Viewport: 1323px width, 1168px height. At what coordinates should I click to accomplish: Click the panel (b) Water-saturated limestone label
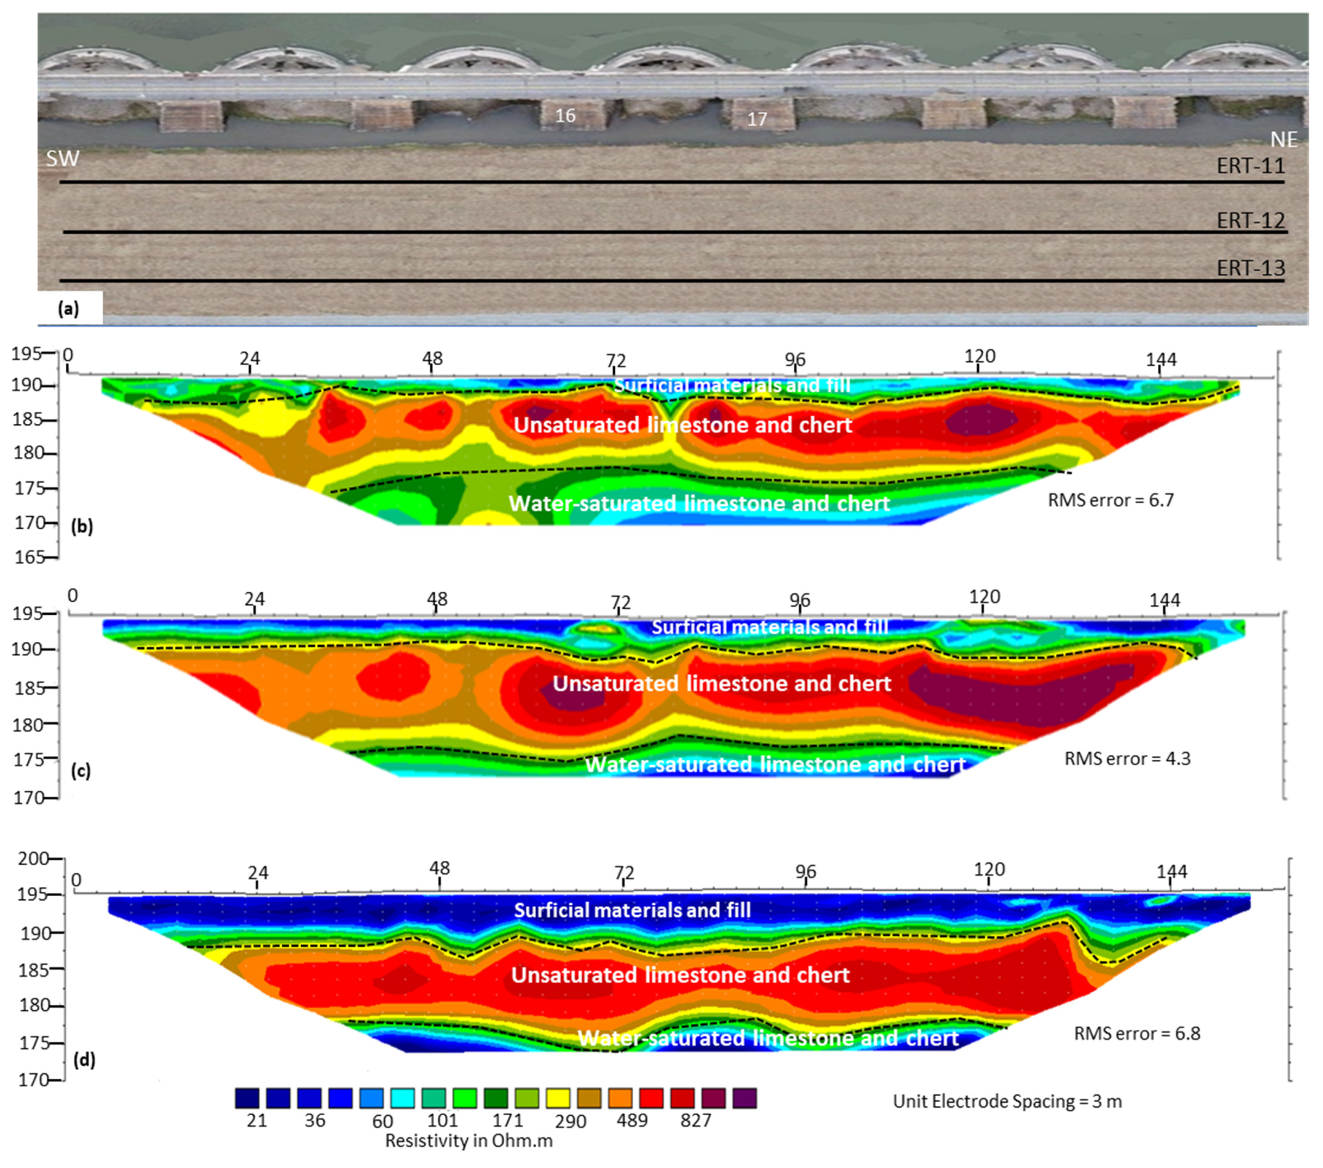click(699, 504)
